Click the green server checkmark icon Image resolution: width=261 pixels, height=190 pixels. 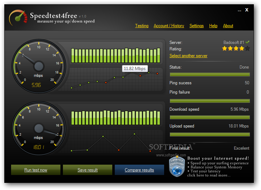tap(247, 42)
